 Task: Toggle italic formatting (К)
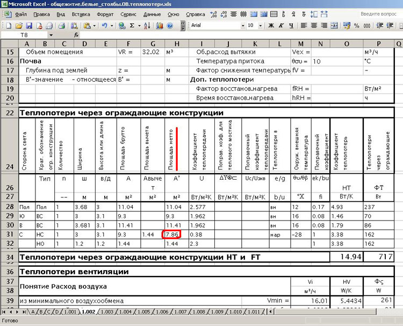280,25
